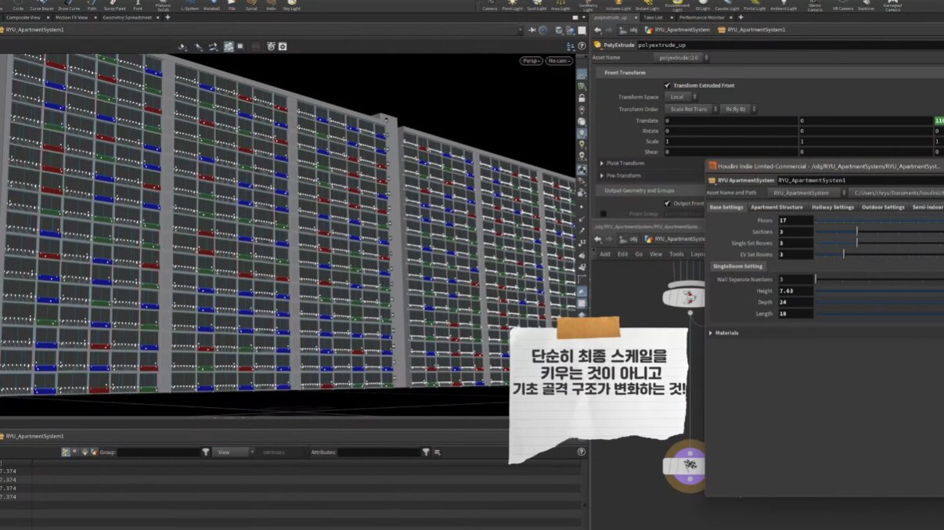Choose the Sky Light shelf tool
The width and height of the screenshot is (944, 530).
pyautogui.click(x=291, y=6)
